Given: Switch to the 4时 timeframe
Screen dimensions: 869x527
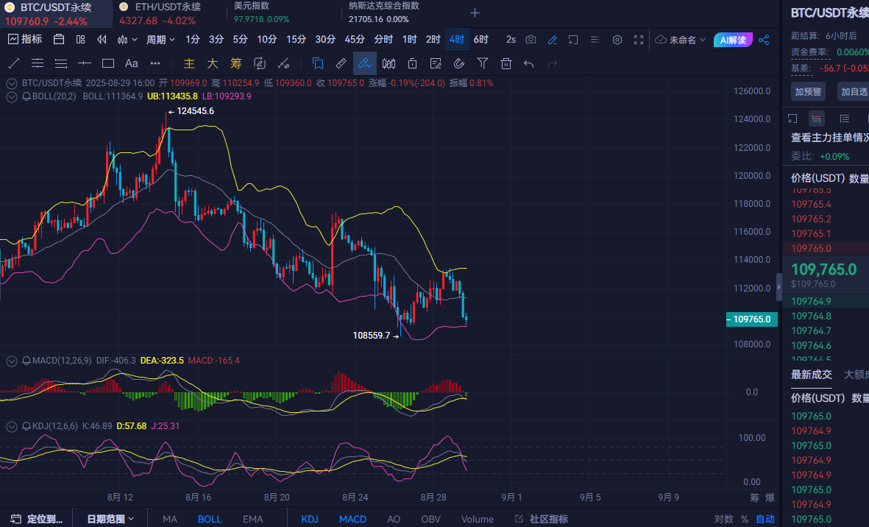Looking at the screenshot, I should click(457, 39).
